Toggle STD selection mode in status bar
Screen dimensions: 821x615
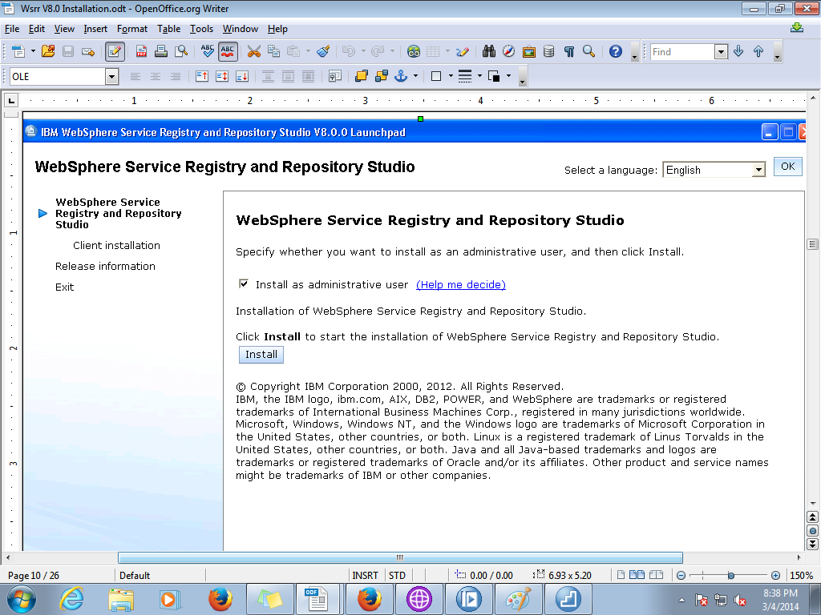[x=397, y=575]
